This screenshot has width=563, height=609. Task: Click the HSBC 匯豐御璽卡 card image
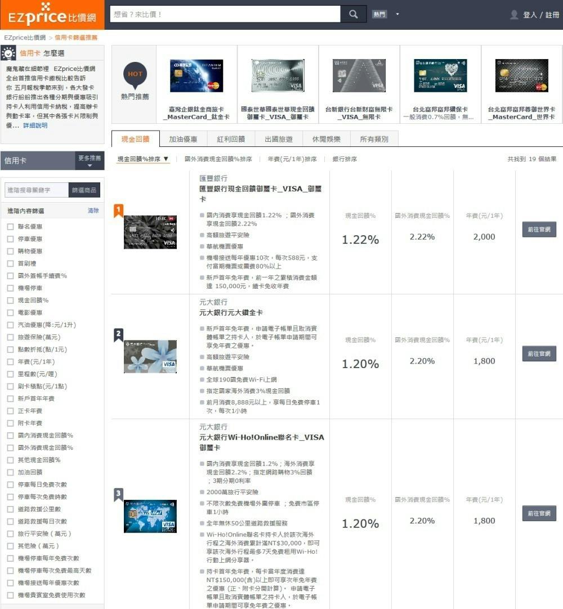pos(150,232)
